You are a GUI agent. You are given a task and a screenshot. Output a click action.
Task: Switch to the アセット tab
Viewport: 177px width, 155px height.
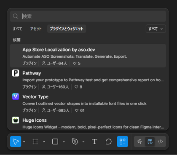click(x=36, y=29)
